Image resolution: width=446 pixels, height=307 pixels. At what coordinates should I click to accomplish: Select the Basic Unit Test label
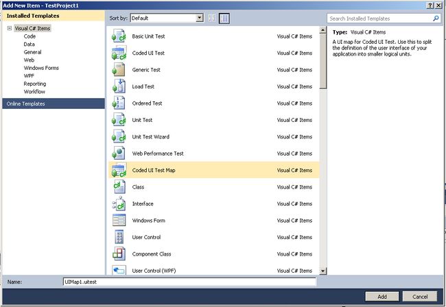pos(148,36)
